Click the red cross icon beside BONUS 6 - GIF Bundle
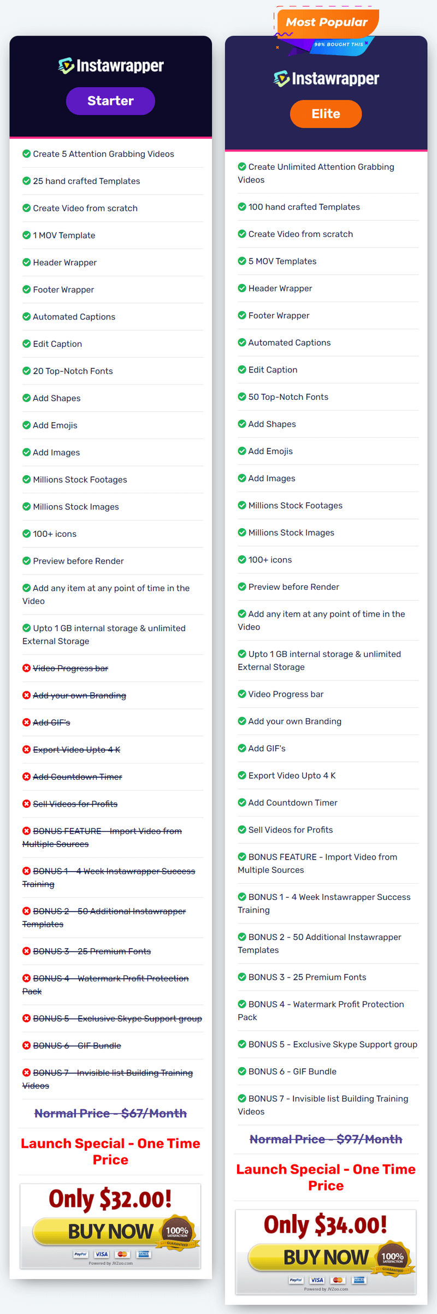The height and width of the screenshot is (1314, 437). click(x=26, y=1045)
